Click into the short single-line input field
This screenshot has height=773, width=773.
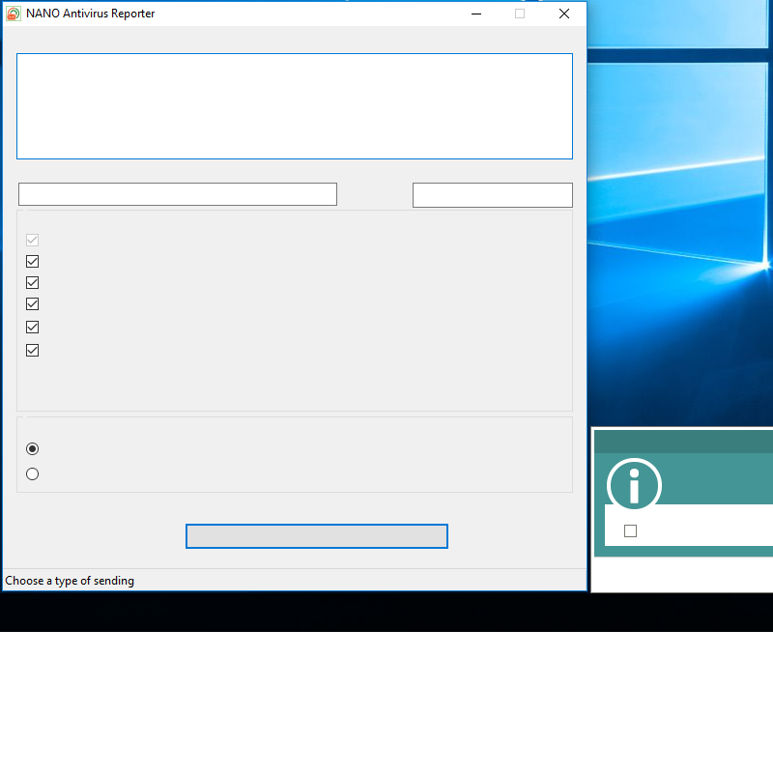493,195
